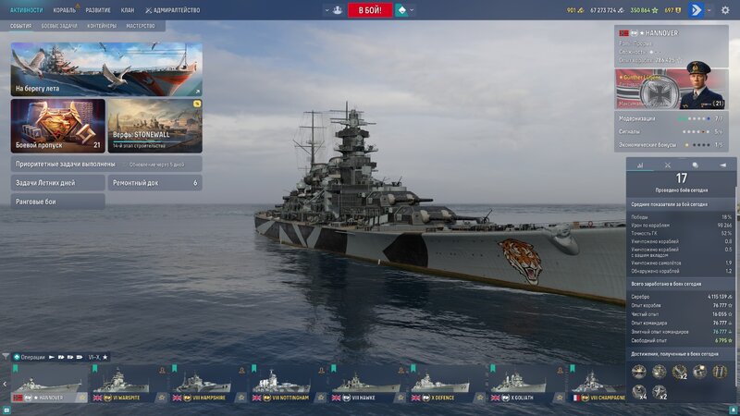740x416 pixels.
Task: Toggle favorite star on VIII HAMPSHIRE card
Action: pyautogui.click(x=241, y=398)
